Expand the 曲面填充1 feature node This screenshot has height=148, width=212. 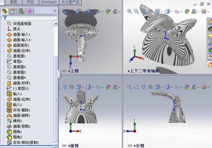click(4, 46)
